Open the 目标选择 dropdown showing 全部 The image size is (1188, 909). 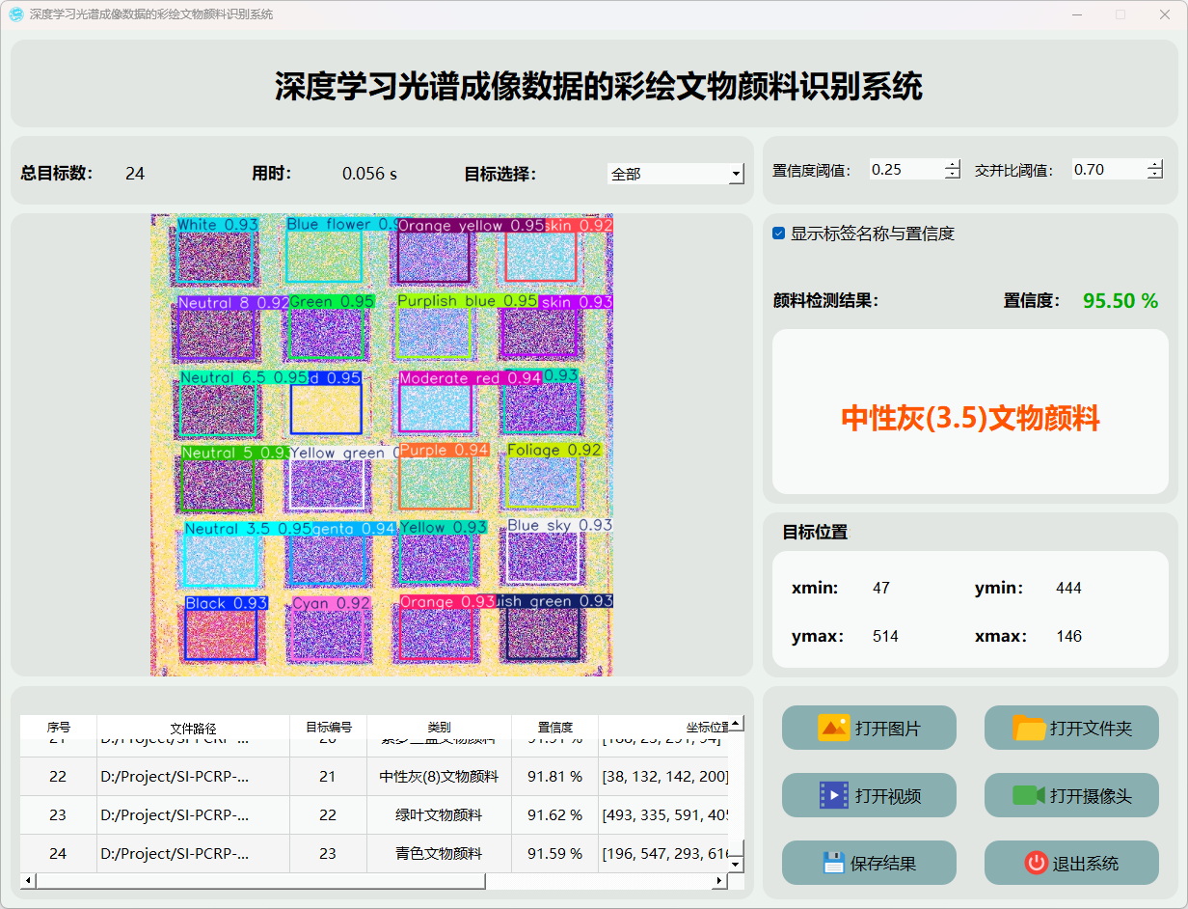click(675, 174)
